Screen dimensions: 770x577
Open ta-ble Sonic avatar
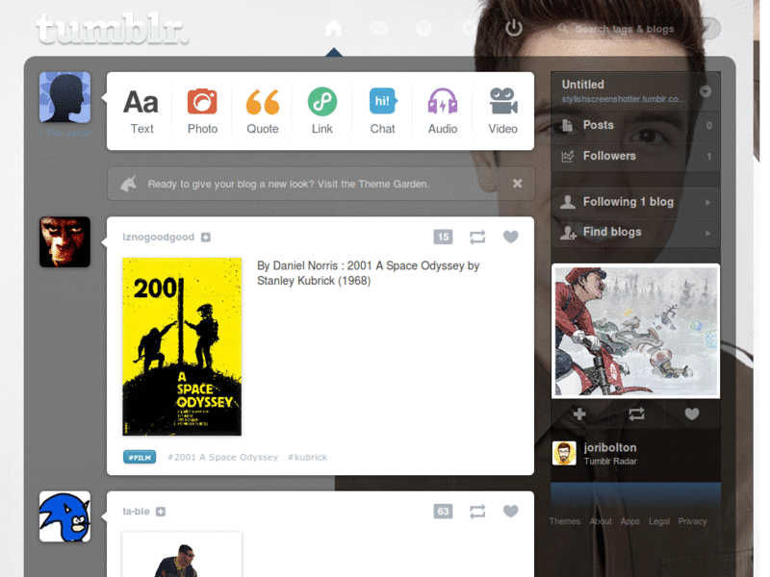64,516
